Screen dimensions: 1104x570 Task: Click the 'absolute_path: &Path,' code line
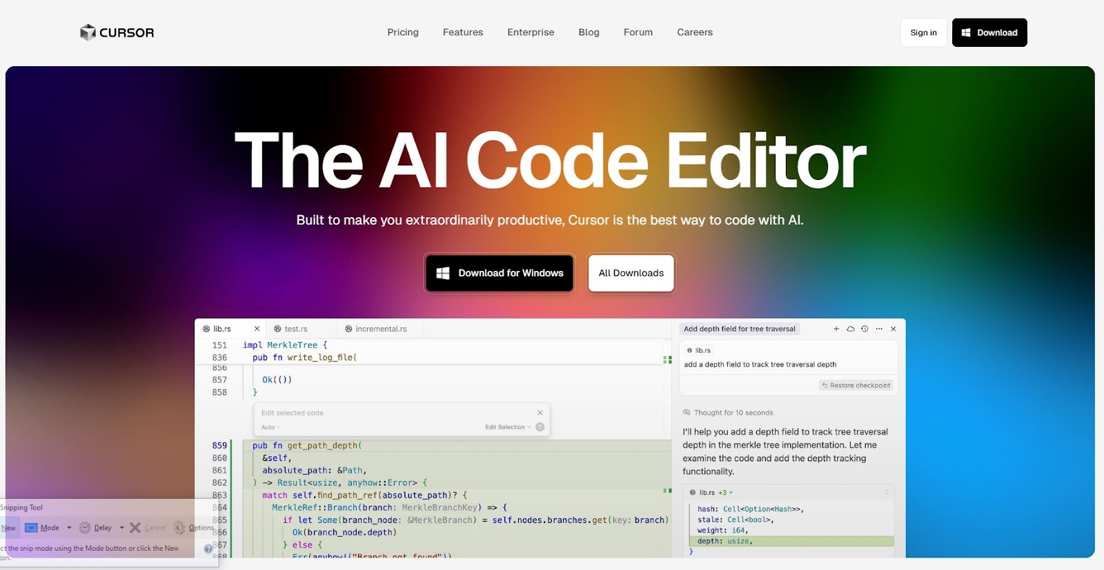[x=314, y=470]
